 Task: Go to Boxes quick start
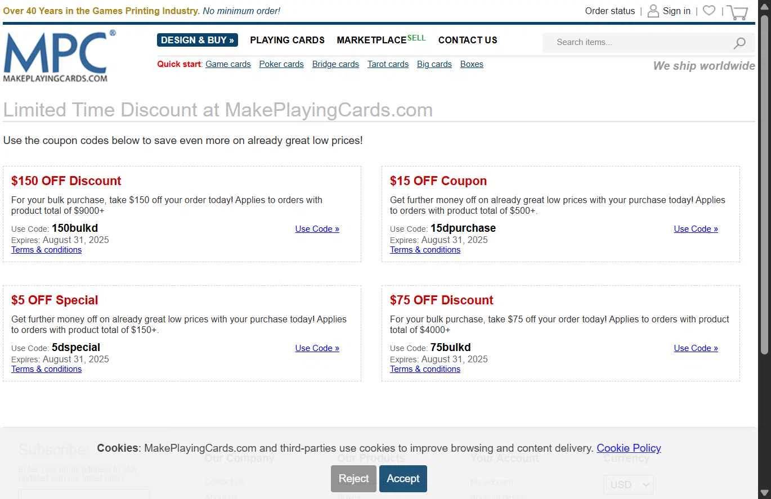pos(472,64)
